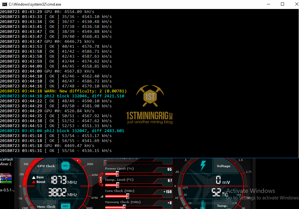The height and width of the screenshot is (209, 299).
Task: Click the GPU #0: 4469.47 kH/s line
Action: pyautogui.click(x=47, y=146)
